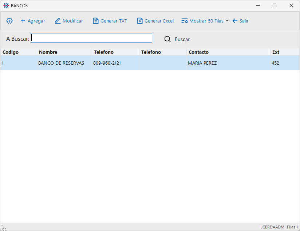
Task: Click the BANCOS app icon in title bar
Action: click(6, 5)
